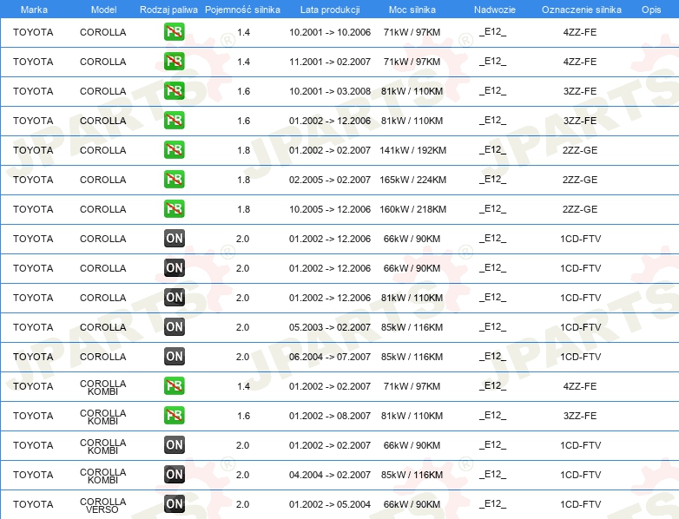Select the date range 02.2005 -> 02.2007

point(330,180)
